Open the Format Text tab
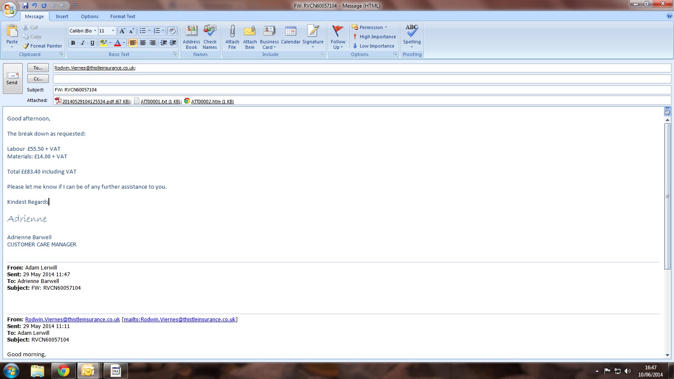Viewport: 674px width, 379px height. tap(123, 16)
